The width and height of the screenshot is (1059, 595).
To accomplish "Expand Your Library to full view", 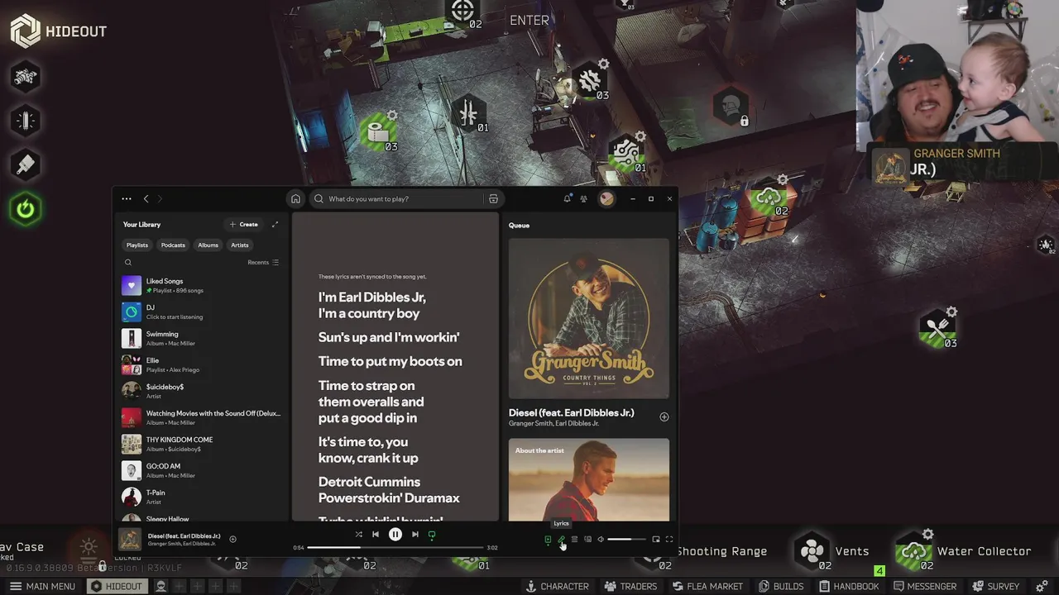I will click(275, 224).
